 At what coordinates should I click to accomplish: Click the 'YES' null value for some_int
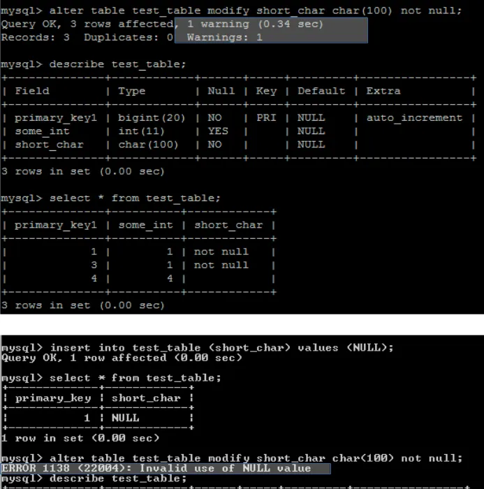[218, 131]
